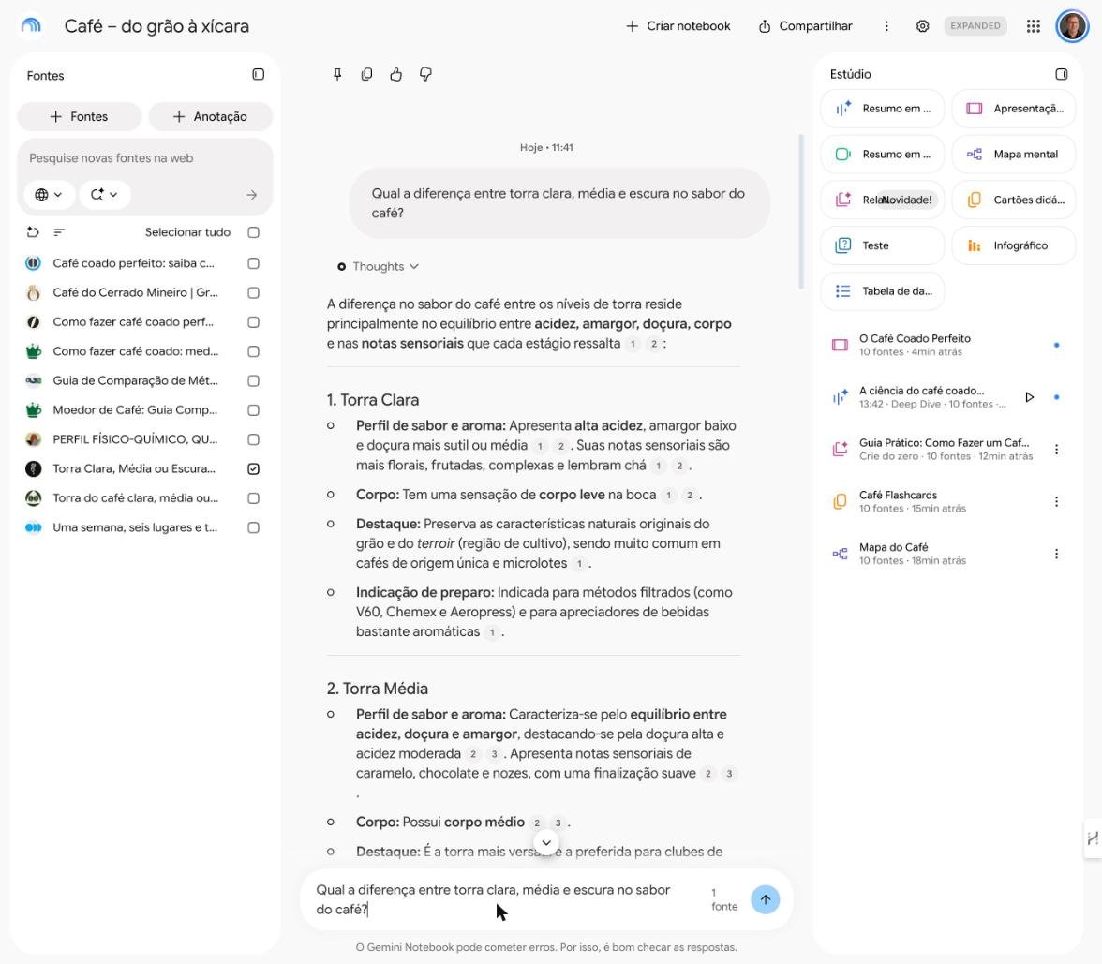Click the EXPANDED badge
The height and width of the screenshot is (964, 1102).
975,26
